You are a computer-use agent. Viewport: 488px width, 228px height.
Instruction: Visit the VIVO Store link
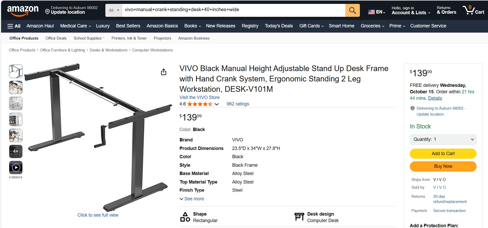(x=199, y=97)
